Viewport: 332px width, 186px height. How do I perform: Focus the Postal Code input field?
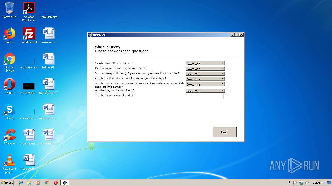[205, 97]
